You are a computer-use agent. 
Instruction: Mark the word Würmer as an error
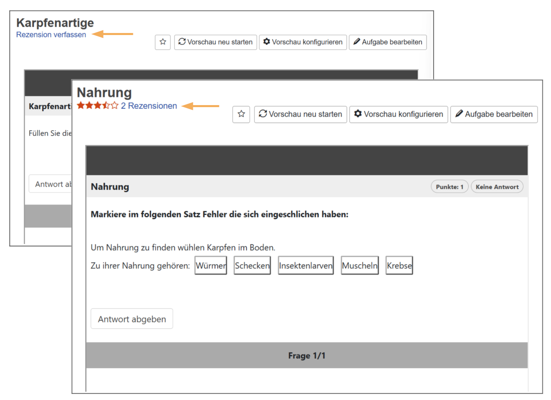[x=210, y=265]
